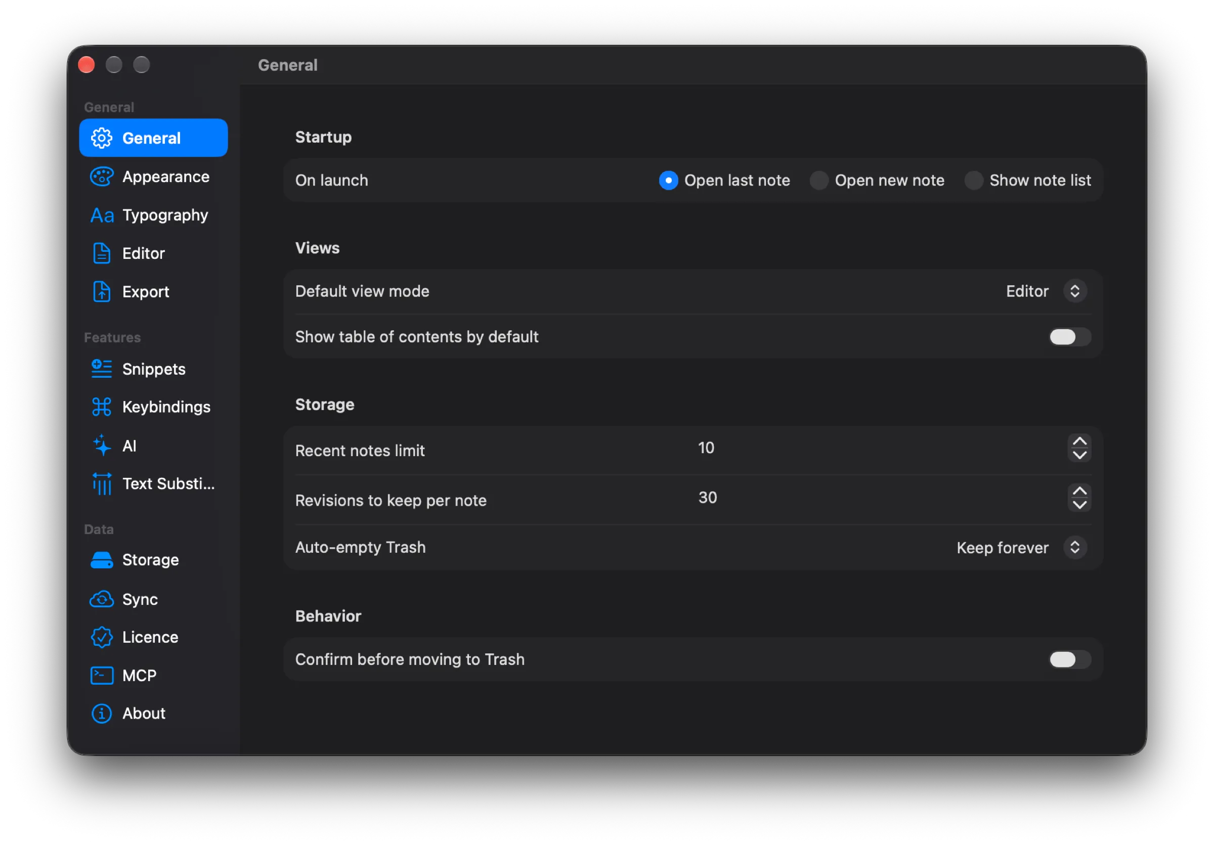Click the Appearance palette icon
1214x844 pixels.
point(102,176)
